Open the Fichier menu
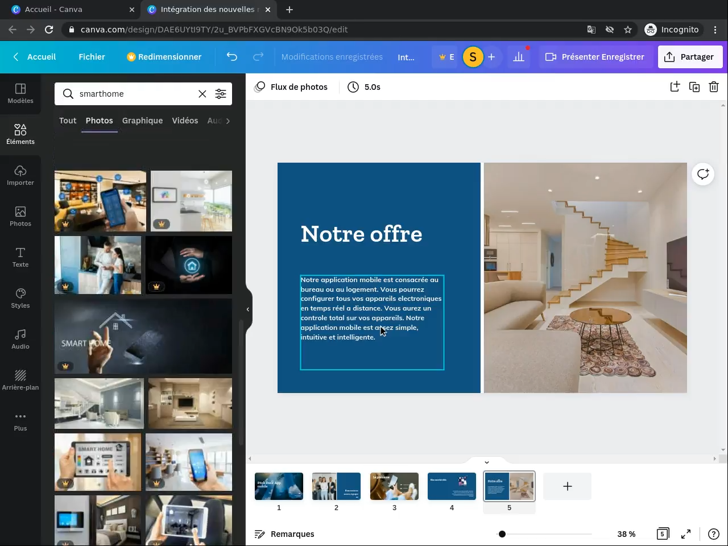 92,57
